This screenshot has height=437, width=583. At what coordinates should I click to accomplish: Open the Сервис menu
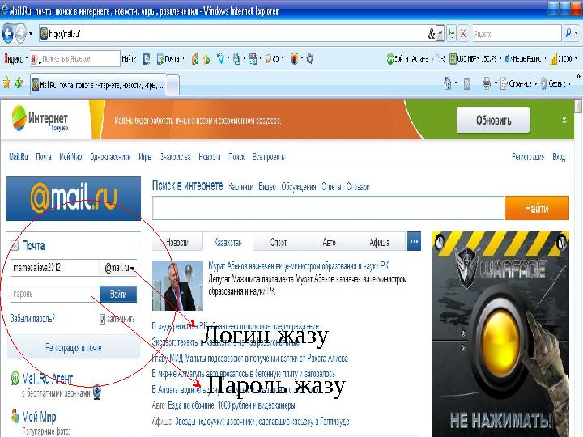click(x=555, y=83)
